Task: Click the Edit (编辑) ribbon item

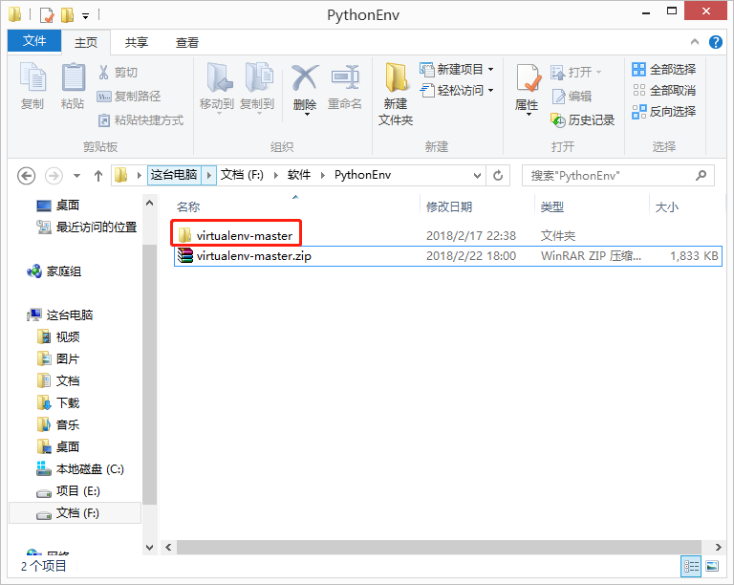Action: 572,97
